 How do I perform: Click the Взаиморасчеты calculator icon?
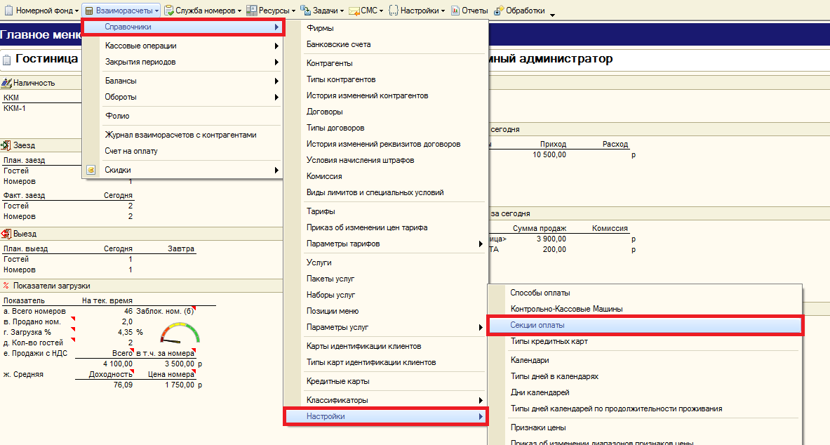coord(89,11)
